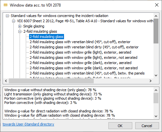Collapse the Standard values root node
This screenshot has width=162, height=132.
point(7,16)
